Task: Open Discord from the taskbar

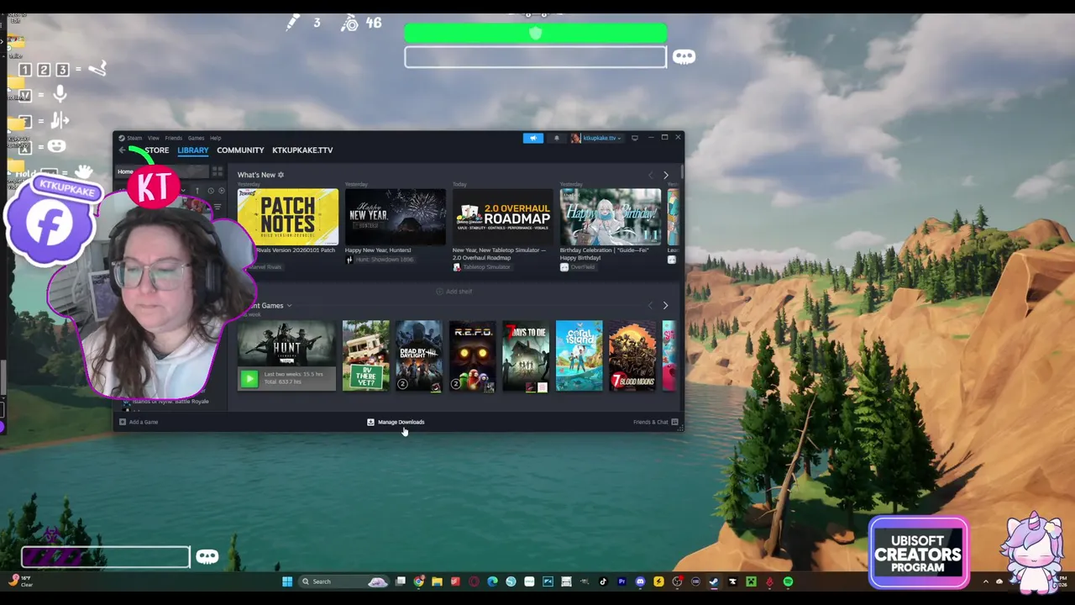Action: [641, 581]
